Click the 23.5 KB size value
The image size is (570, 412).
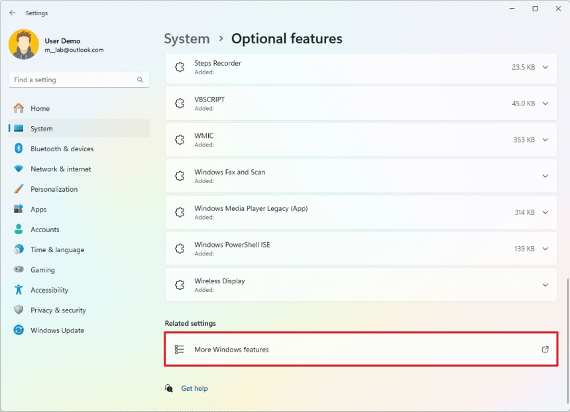523,67
